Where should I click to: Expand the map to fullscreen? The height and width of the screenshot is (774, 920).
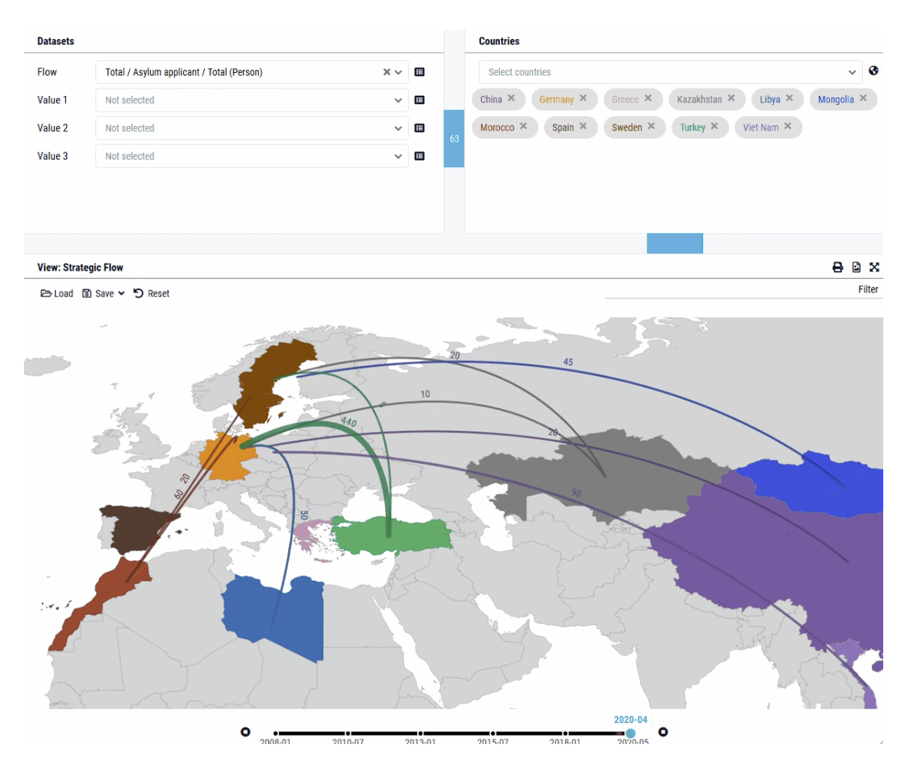(x=874, y=267)
